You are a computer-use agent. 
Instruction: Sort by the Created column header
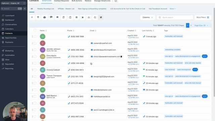click(132, 31)
